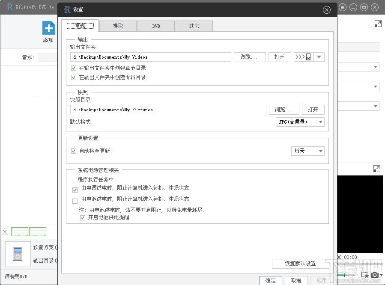Switch to the 提取 tab
385x285 pixels.
point(118,26)
